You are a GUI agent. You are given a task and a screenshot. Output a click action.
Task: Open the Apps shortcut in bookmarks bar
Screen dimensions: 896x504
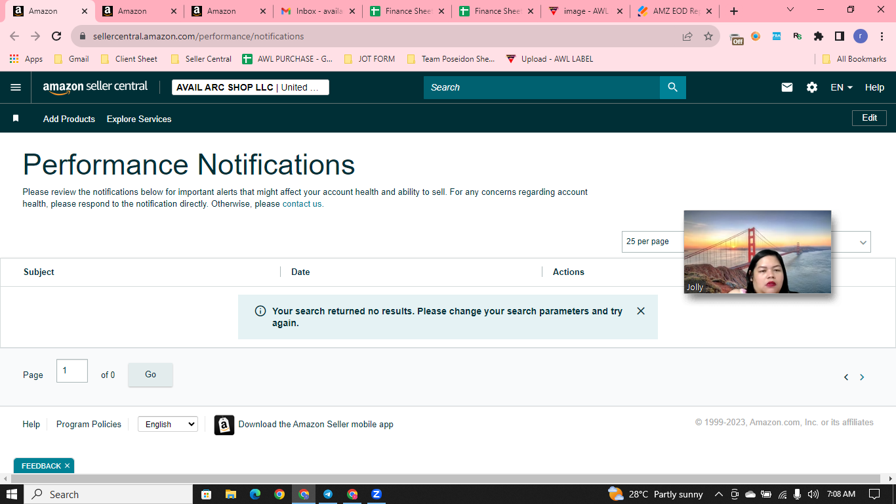(x=26, y=59)
